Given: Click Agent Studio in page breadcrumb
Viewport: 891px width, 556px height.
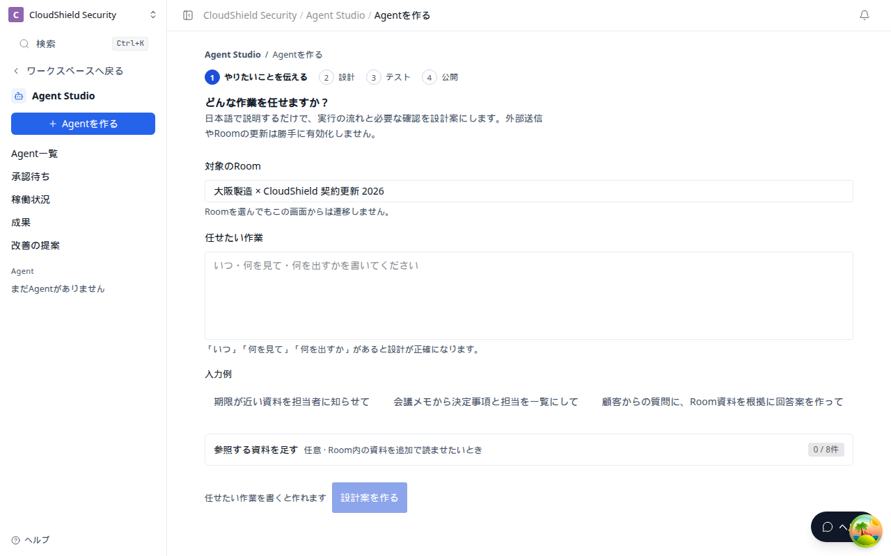Looking at the screenshot, I should pyautogui.click(x=232, y=54).
